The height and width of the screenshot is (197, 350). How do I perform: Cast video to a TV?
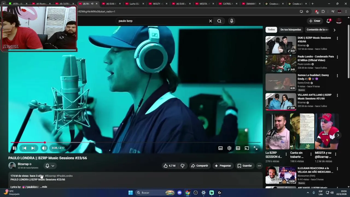(x=247, y=148)
